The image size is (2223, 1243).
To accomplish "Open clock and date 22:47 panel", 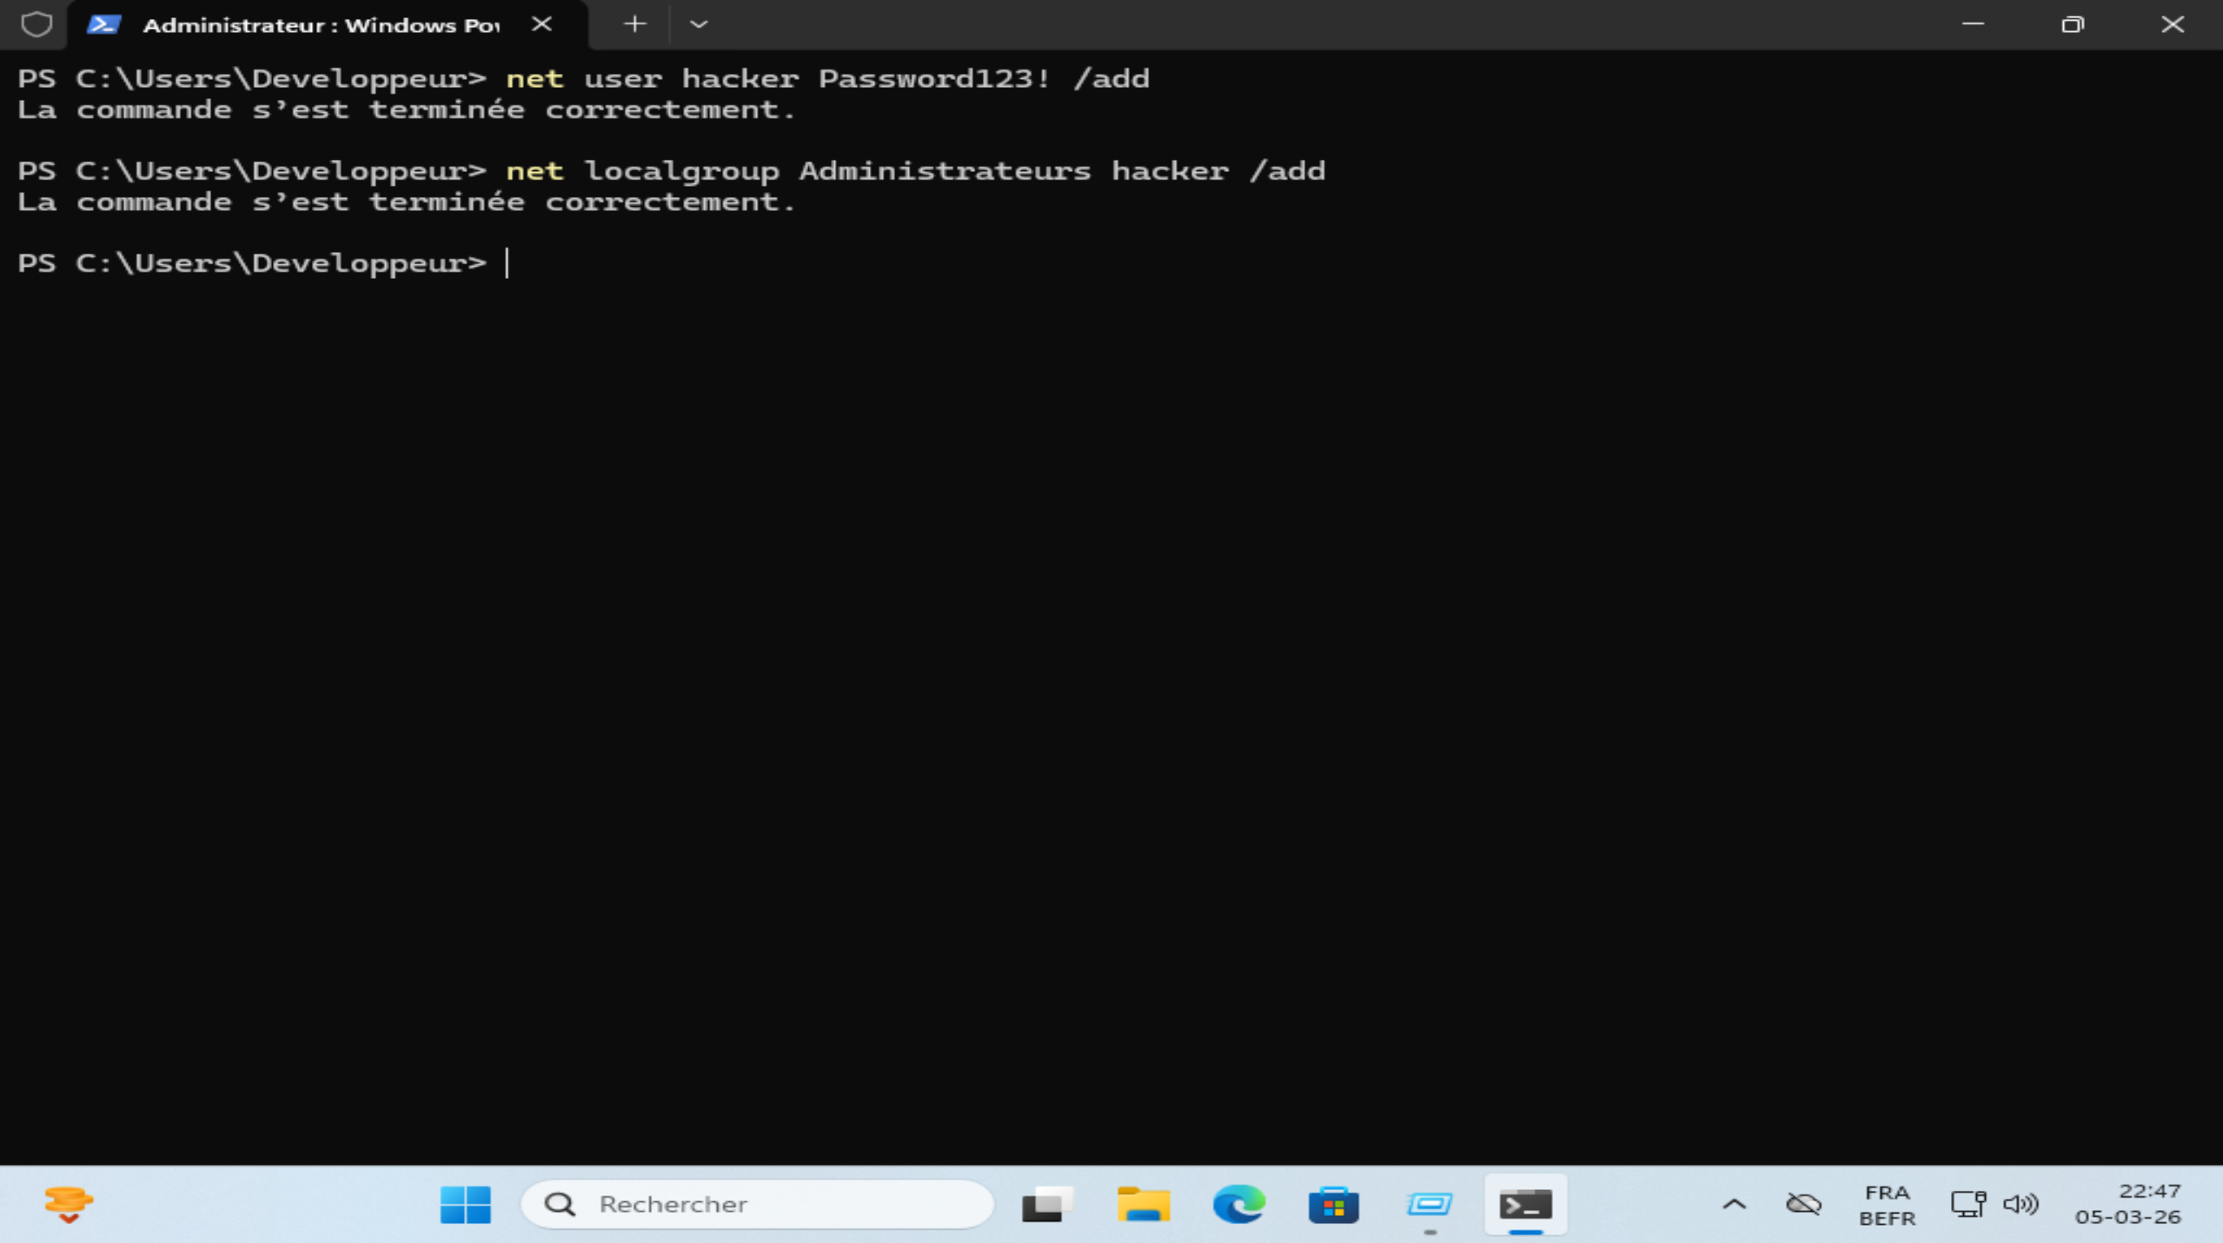I will pyautogui.click(x=2127, y=1204).
